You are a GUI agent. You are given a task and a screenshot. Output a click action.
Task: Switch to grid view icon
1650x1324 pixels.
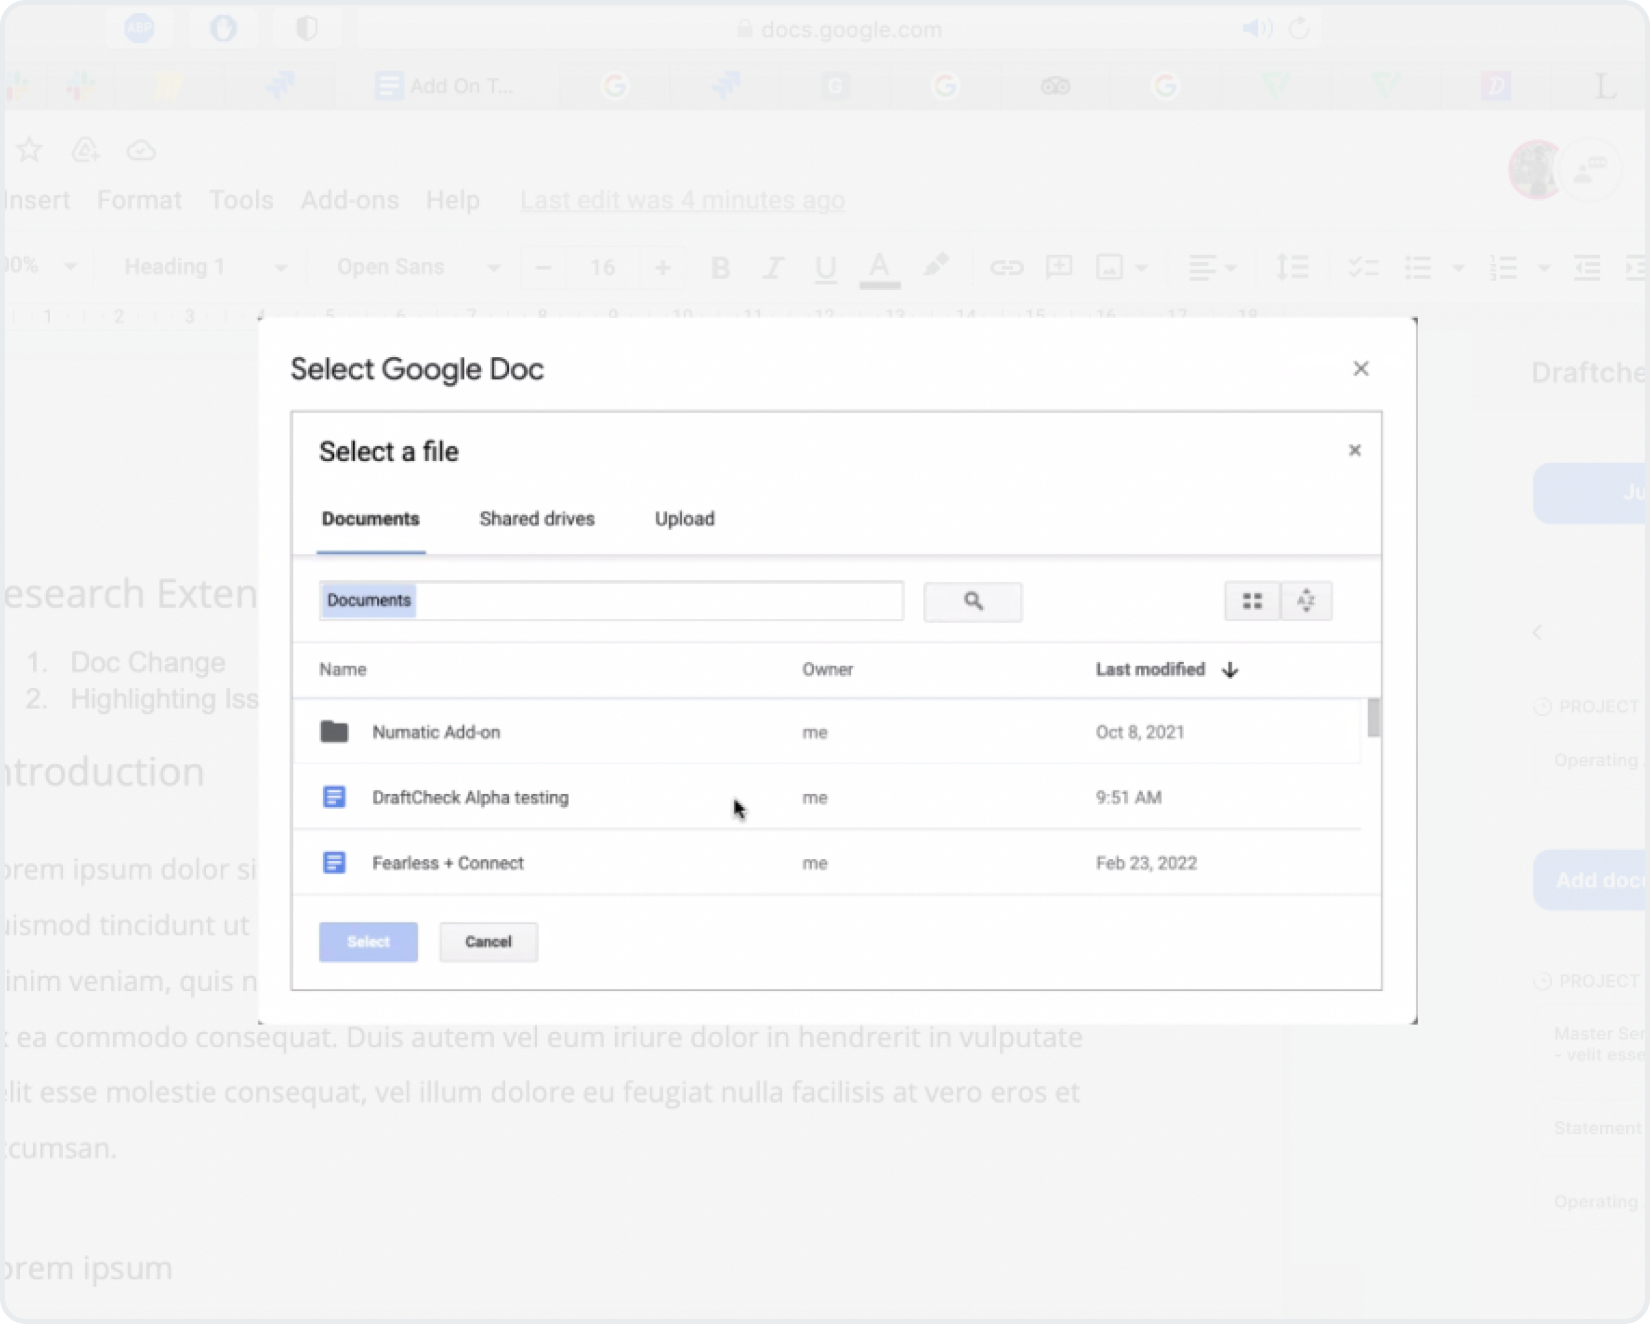(1252, 602)
